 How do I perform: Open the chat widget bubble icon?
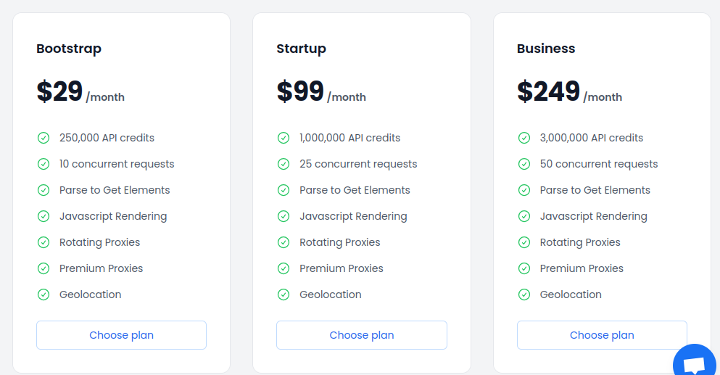point(695,363)
